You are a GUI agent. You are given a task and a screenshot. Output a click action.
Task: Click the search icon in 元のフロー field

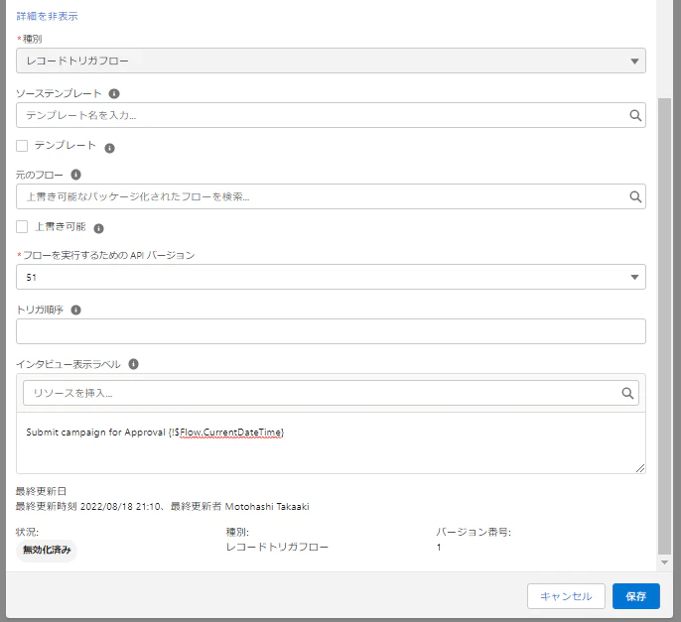[635, 196]
